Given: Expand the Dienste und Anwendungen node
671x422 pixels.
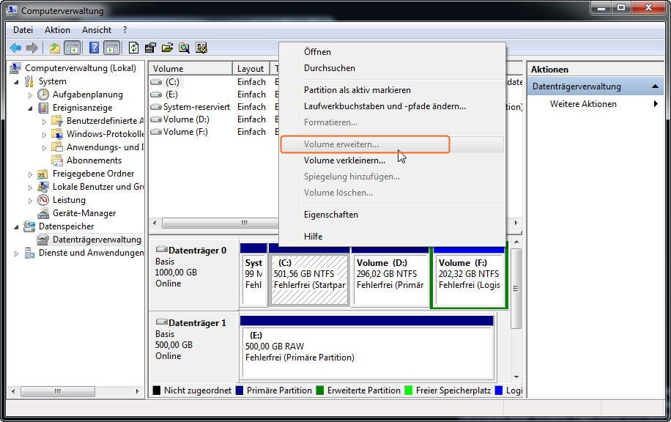Looking at the screenshot, I should (x=16, y=253).
